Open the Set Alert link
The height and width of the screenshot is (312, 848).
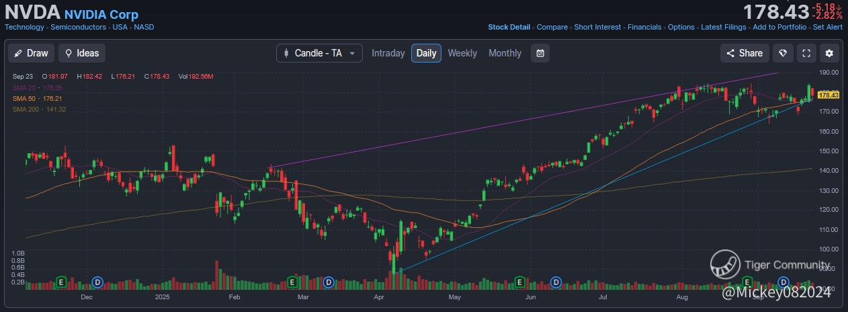pos(827,27)
